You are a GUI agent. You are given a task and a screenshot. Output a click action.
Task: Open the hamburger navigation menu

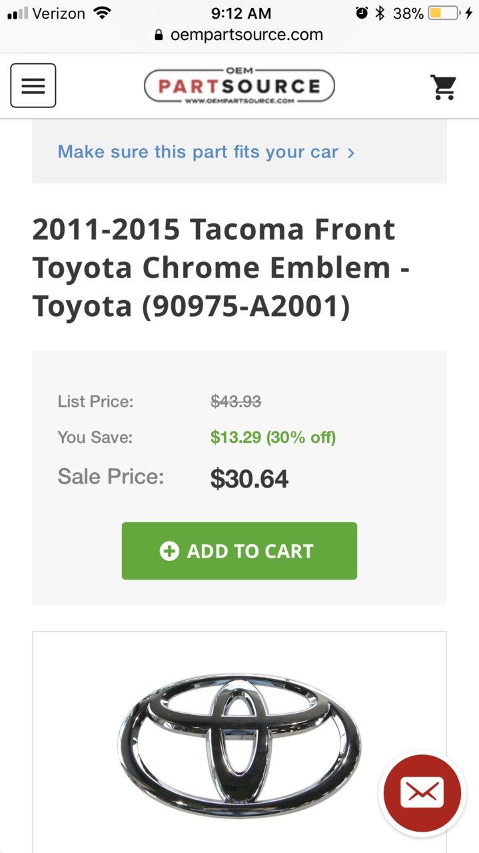pyautogui.click(x=33, y=85)
